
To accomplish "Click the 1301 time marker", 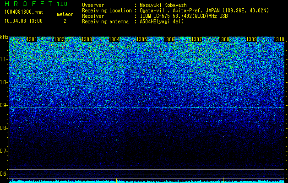I will tap(32, 39).
